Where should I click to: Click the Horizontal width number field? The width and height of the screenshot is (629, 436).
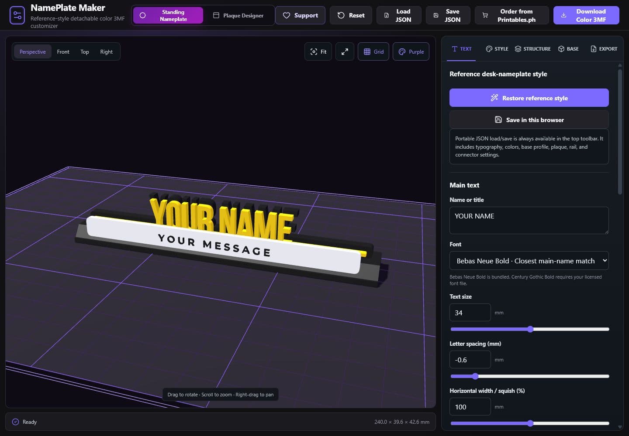click(x=470, y=407)
